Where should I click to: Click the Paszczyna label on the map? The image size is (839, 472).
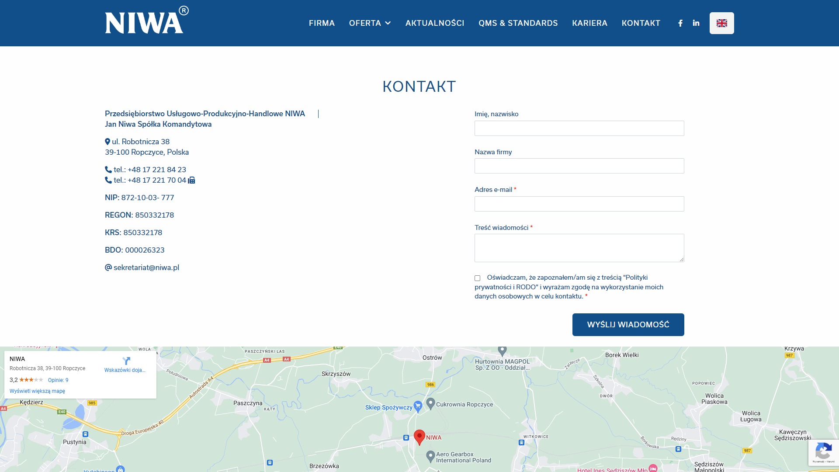point(248,403)
